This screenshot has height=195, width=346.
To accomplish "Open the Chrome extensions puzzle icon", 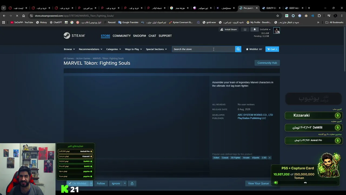I will click(319, 16).
